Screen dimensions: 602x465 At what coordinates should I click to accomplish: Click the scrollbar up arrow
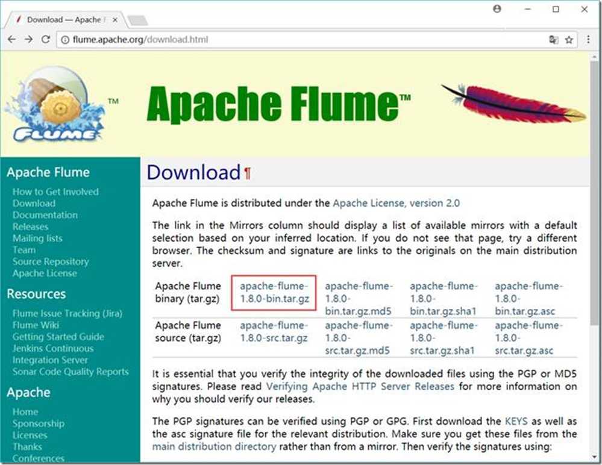point(594,57)
